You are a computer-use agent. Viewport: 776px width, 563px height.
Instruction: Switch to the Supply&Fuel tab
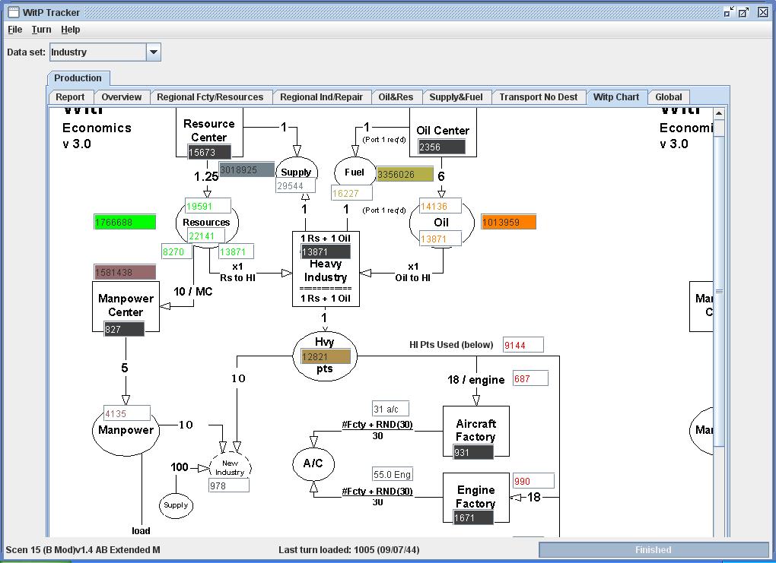click(456, 97)
